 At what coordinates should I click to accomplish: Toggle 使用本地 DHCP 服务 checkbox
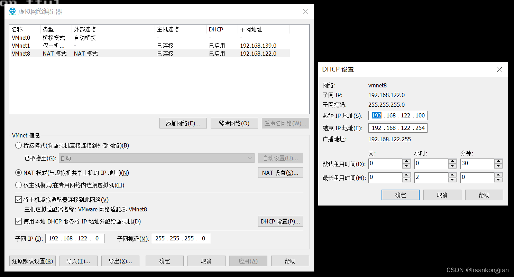pyautogui.click(x=18, y=221)
